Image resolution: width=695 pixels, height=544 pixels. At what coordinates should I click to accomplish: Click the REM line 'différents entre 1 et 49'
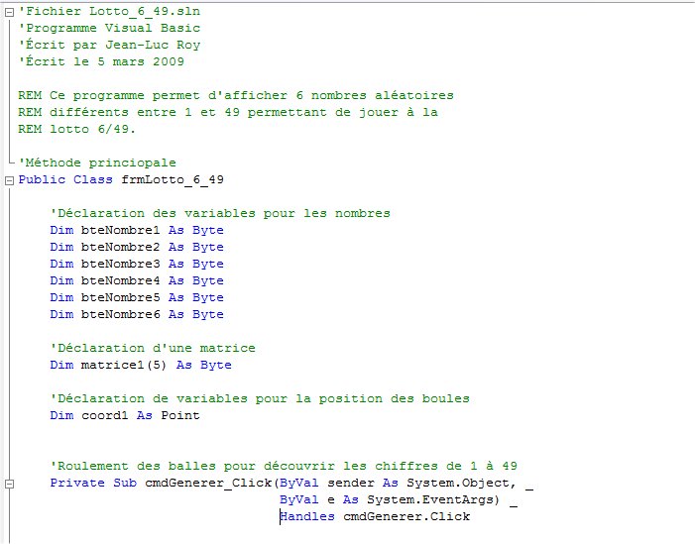(228, 112)
